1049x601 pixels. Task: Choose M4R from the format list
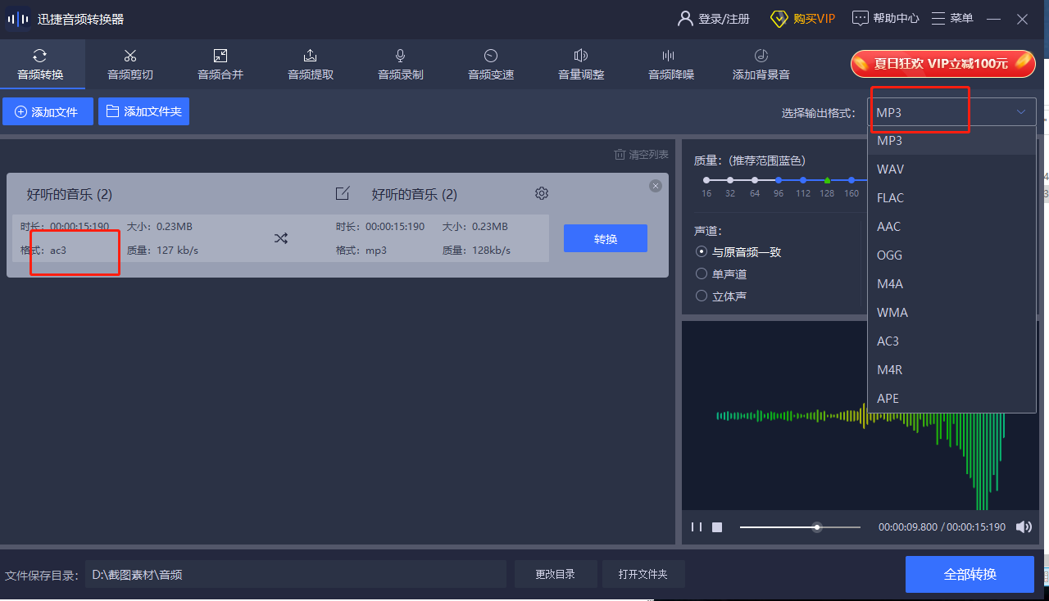click(x=951, y=370)
